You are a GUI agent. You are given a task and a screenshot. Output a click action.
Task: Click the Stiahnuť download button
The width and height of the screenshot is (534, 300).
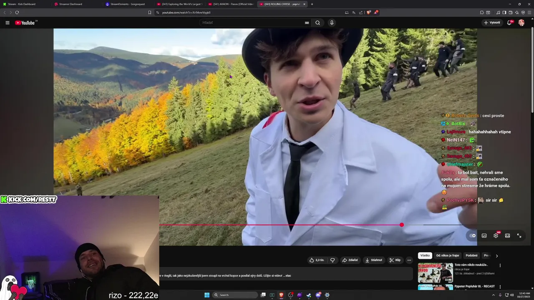(373, 260)
